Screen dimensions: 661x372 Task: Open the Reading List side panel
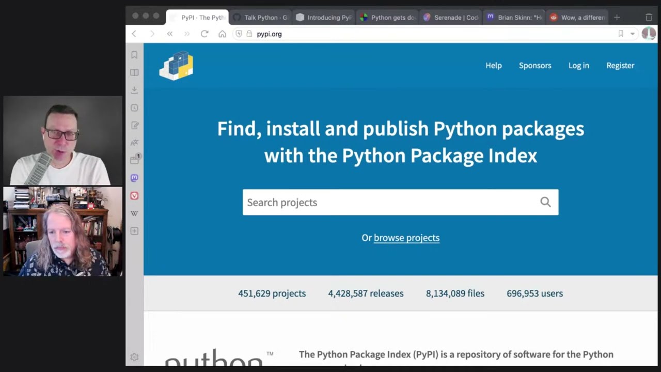134,72
